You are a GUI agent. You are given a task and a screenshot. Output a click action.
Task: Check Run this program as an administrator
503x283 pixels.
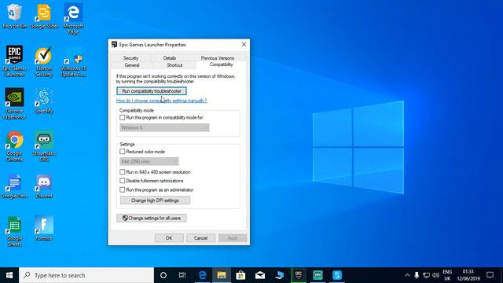tap(123, 190)
